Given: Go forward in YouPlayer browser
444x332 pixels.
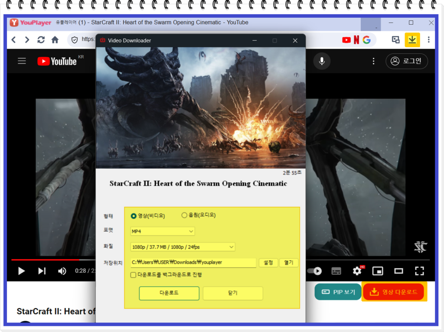Looking at the screenshot, I should tap(27, 40).
